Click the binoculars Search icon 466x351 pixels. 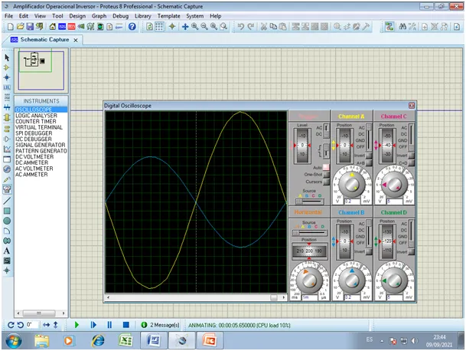tap(402, 27)
